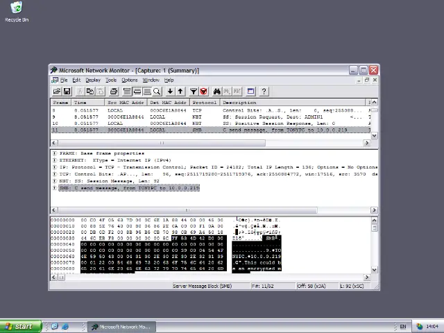Expand the ETHERNET EType node
The image size is (444, 333).
click(x=55, y=160)
